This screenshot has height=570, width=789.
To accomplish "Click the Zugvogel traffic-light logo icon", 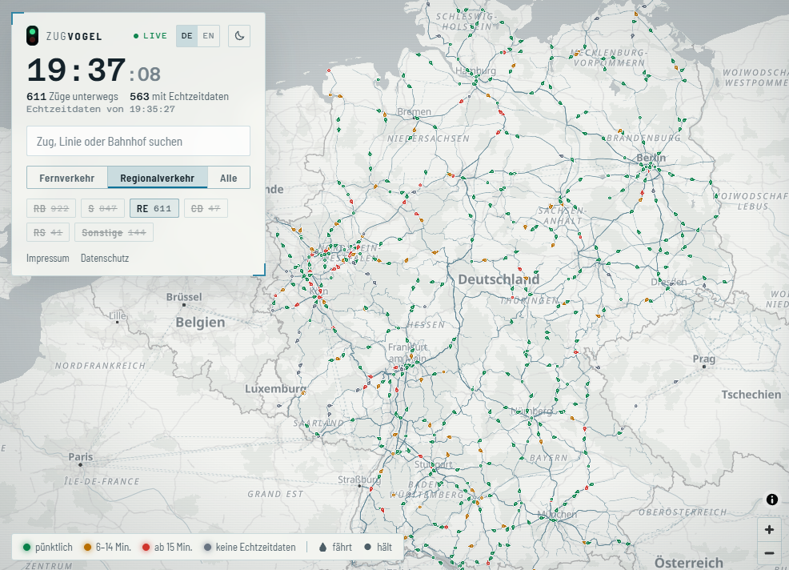I will tap(32, 36).
